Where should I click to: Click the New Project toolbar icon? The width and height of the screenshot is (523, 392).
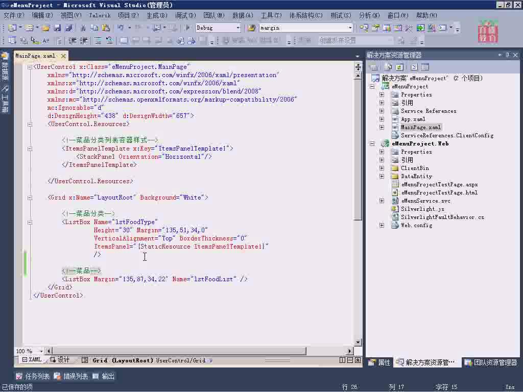point(12,28)
